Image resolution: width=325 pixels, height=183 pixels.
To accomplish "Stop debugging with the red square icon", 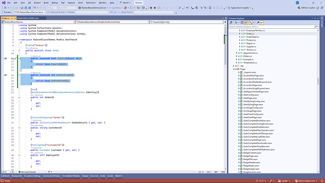I will pyautogui.click(x=154, y=8).
